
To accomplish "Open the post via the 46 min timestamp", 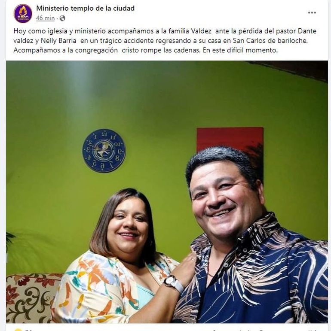I will point(45,18).
